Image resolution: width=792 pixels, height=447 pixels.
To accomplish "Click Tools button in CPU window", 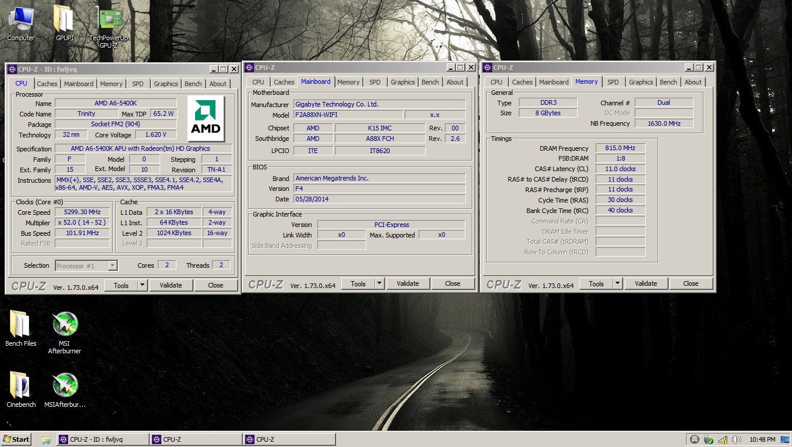I will point(121,285).
